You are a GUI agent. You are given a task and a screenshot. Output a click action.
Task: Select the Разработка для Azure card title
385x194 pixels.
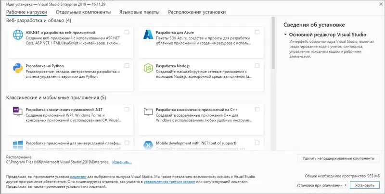pos(175,32)
